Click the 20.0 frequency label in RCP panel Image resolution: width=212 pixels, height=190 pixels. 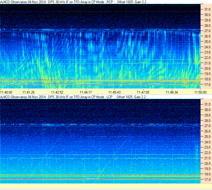pyautogui.click(x=207, y=69)
